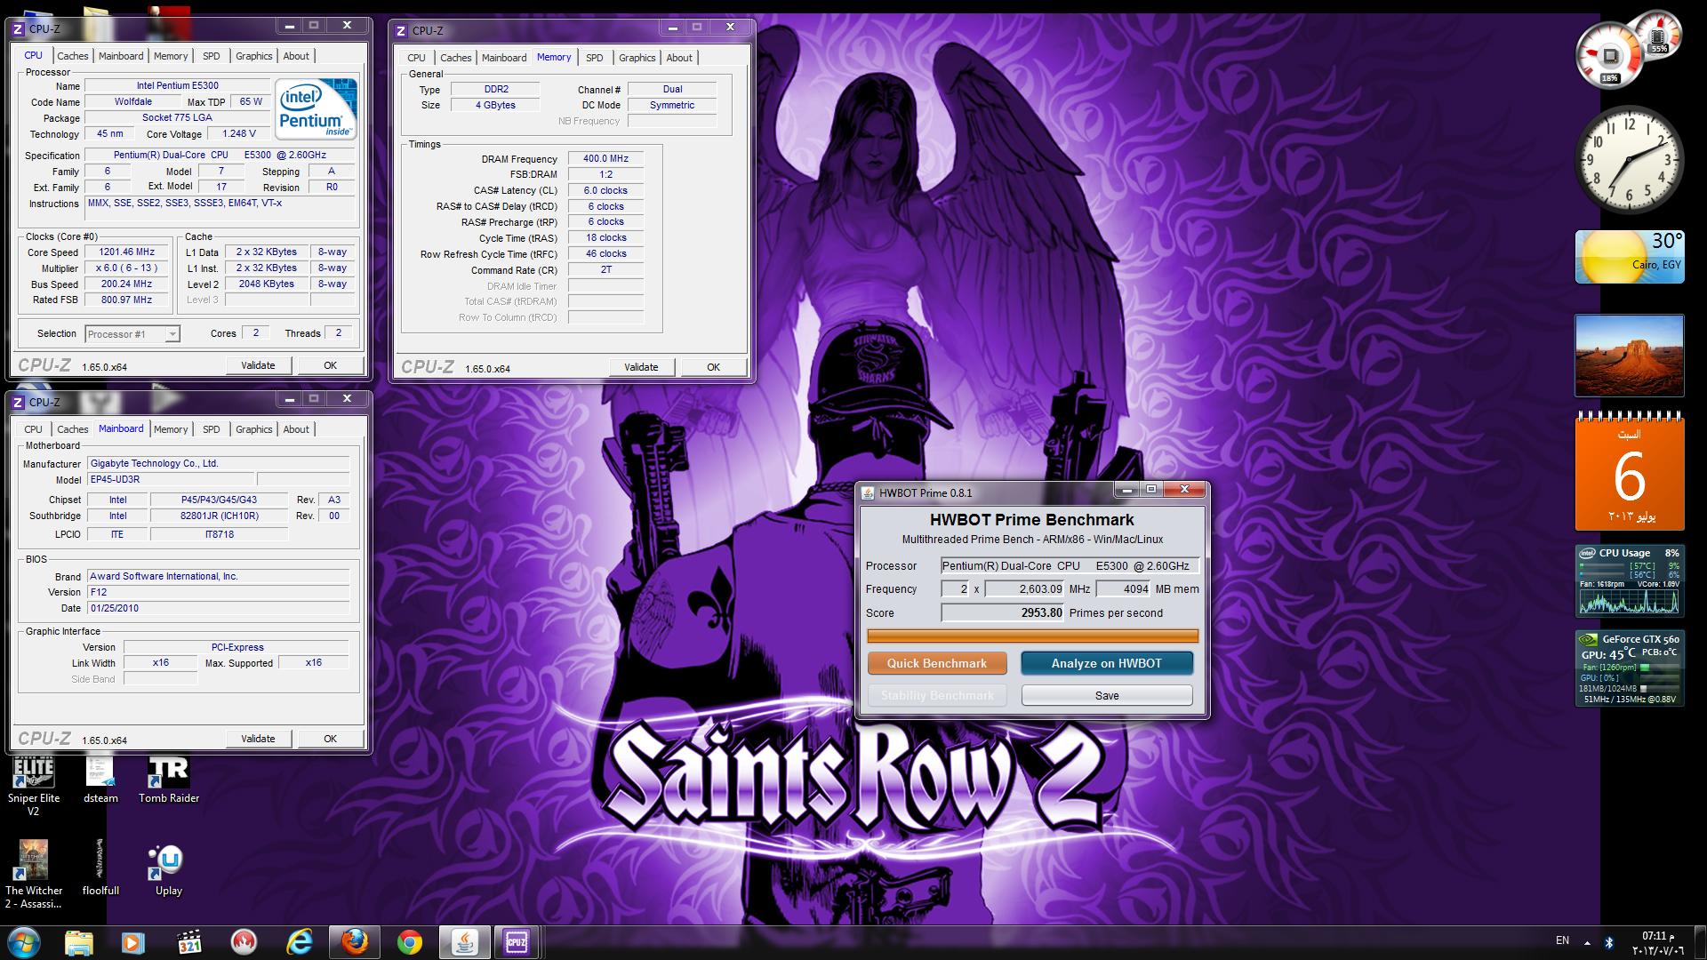Click the Bluetooth tray icon
This screenshot has width=1707, height=960.
coord(1609,942)
